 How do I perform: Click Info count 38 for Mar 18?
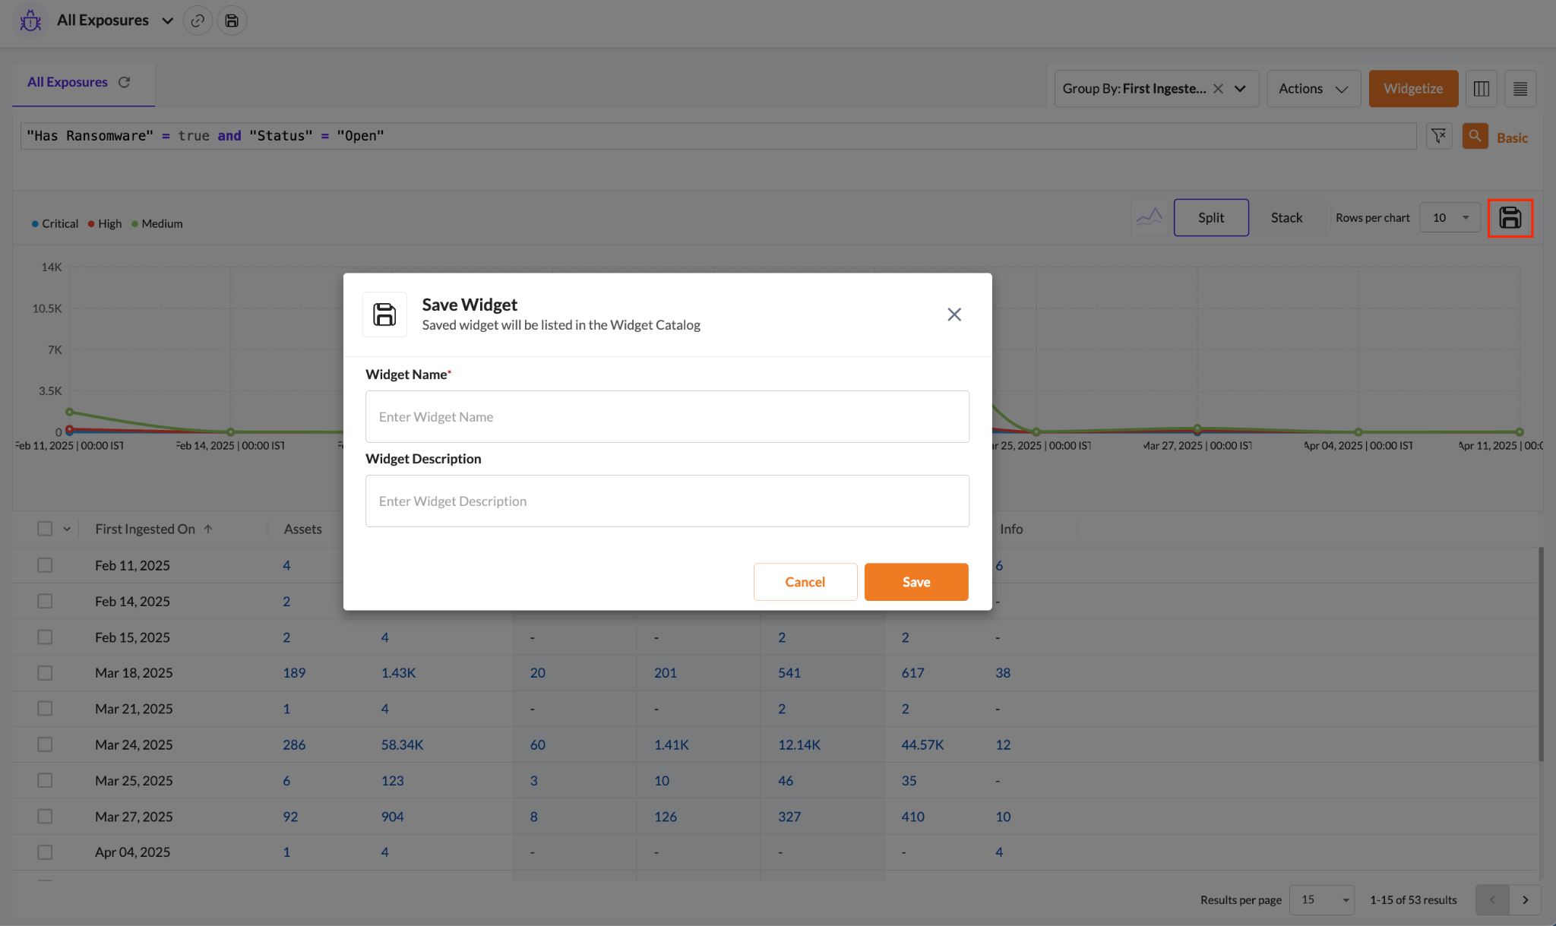(x=1003, y=673)
